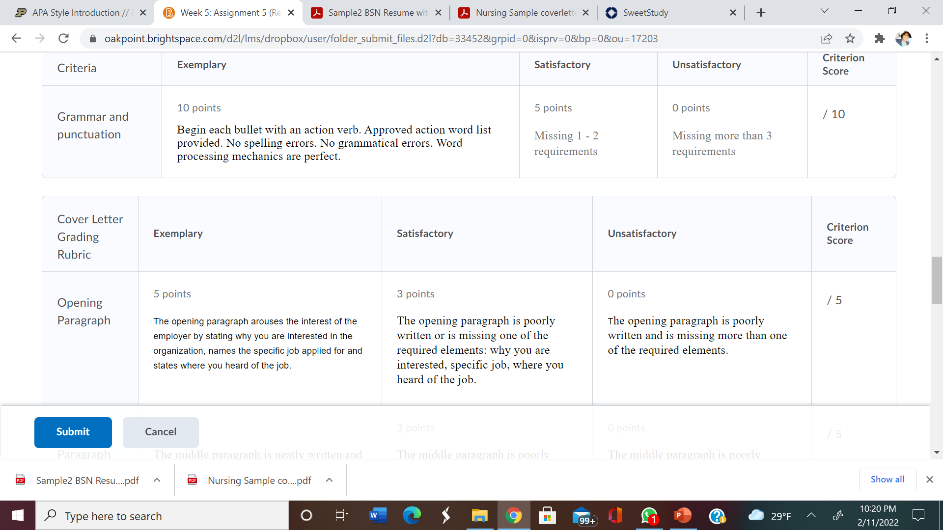The height and width of the screenshot is (530, 943).
Task: Open Nursing Sample co pdf download
Action: [250, 480]
